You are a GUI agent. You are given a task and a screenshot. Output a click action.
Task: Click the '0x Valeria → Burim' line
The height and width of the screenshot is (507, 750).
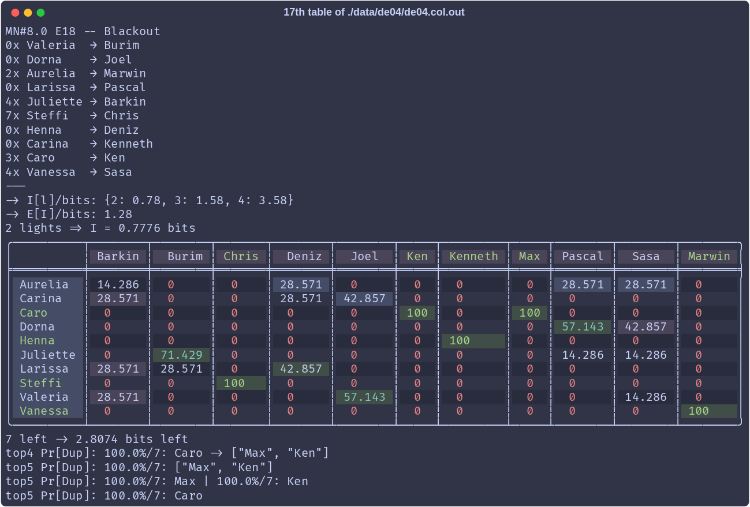73,45
